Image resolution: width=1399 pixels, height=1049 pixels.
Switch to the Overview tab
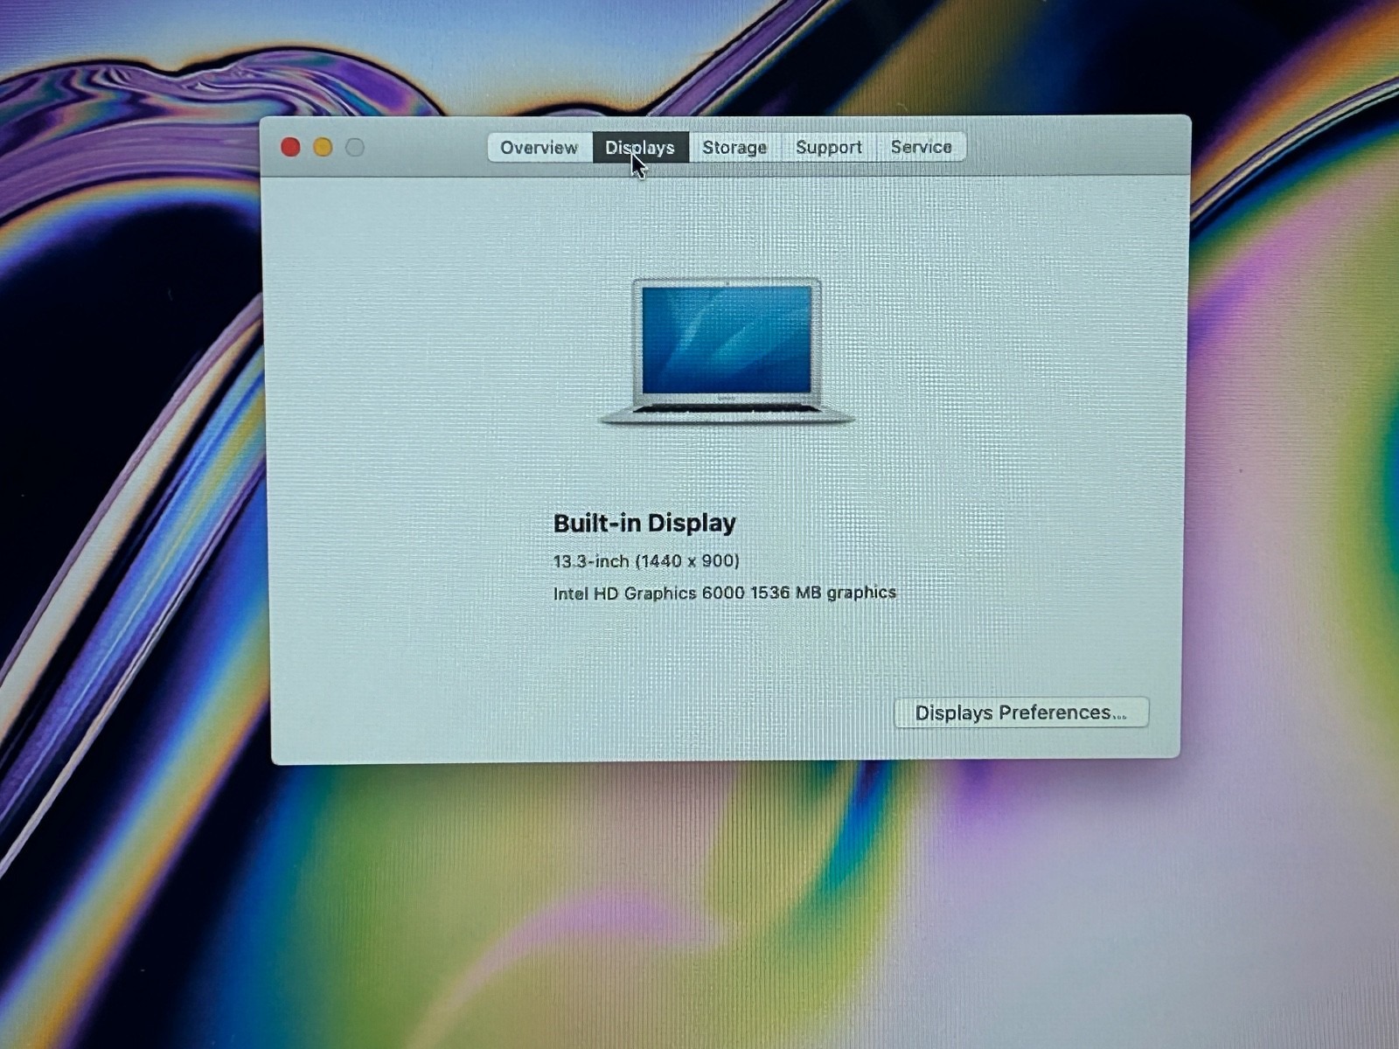(x=539, y=148)
